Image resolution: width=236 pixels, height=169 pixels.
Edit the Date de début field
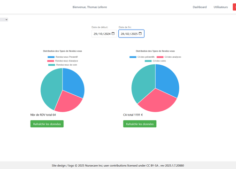[104, 34]
